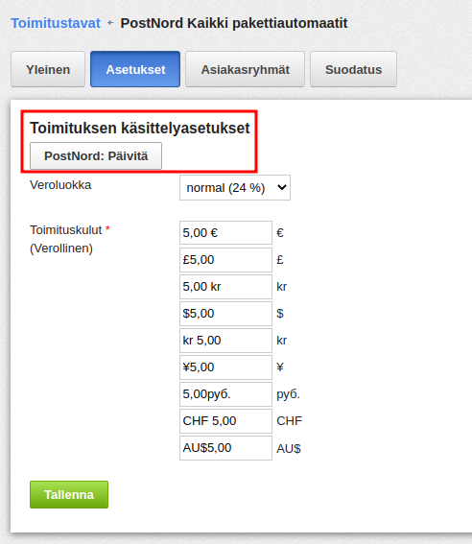
Task: Select the ruble 5,00руб. field
Action: click(225, 394)
